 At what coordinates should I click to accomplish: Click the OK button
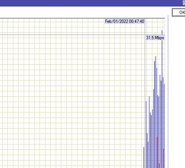click(178, 12)
